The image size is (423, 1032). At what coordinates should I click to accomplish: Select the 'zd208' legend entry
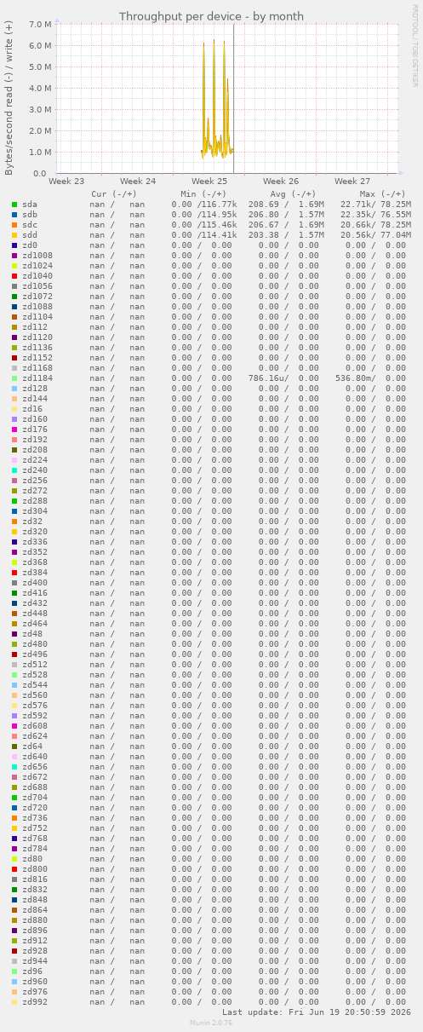35,450
